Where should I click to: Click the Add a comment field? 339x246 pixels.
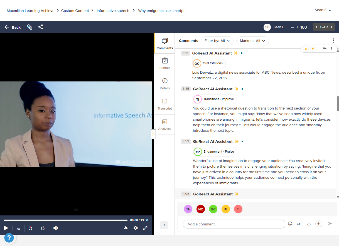point(234,224)
